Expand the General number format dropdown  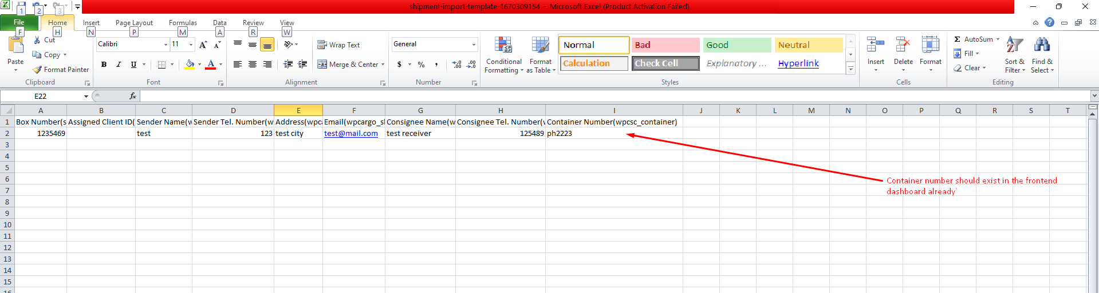click(x=474, y=45)
